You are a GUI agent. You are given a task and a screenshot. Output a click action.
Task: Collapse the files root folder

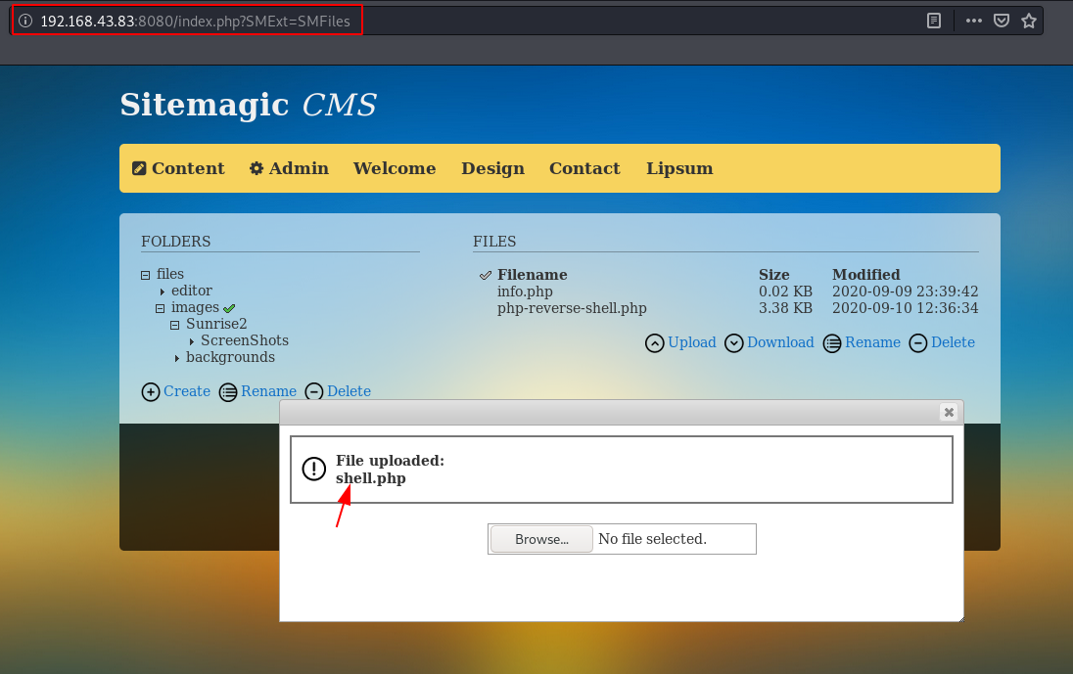(145, 276)
